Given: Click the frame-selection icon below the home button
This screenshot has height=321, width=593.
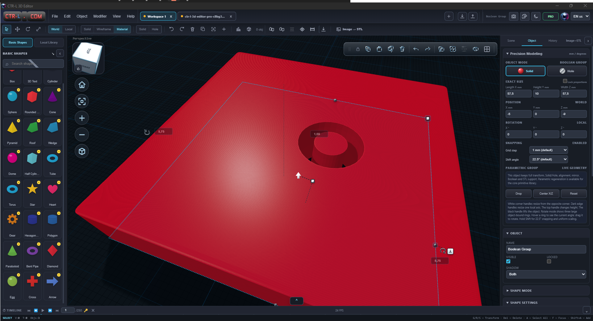Looking at the screenshot, I should pos(82,101).
